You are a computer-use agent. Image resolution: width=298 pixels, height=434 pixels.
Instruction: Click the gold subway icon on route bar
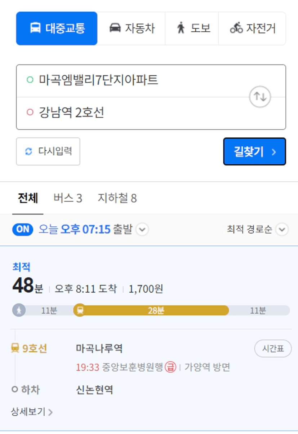(x=80, y=310)
